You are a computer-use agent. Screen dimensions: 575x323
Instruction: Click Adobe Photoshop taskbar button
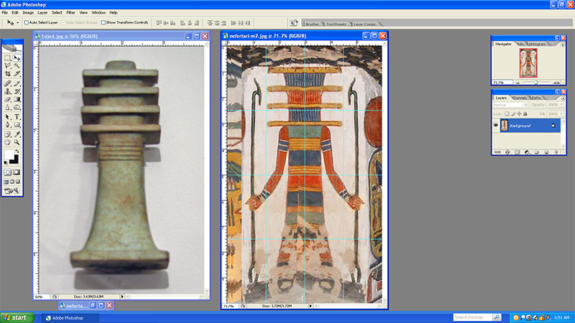(x=67, y=317)
